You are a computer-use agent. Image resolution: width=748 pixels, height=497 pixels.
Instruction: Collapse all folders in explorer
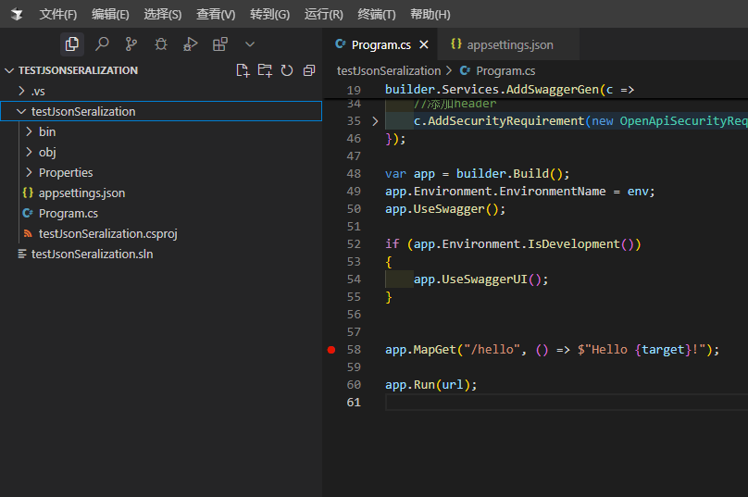[309, 70]
